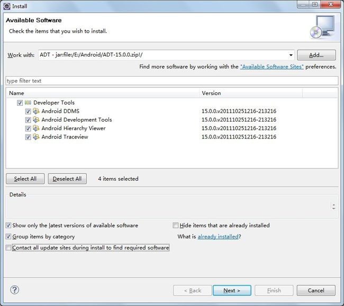Image resolution: width=344 pixels, height=306 pixels.
Task: Click the Next > button
Action: (232, 291)
